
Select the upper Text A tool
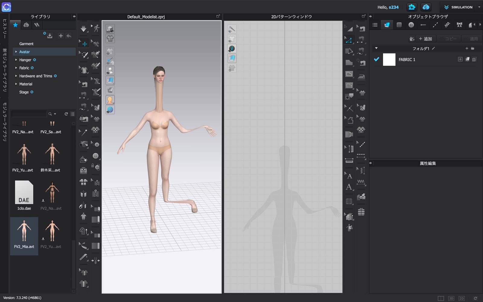pos(349,176)
